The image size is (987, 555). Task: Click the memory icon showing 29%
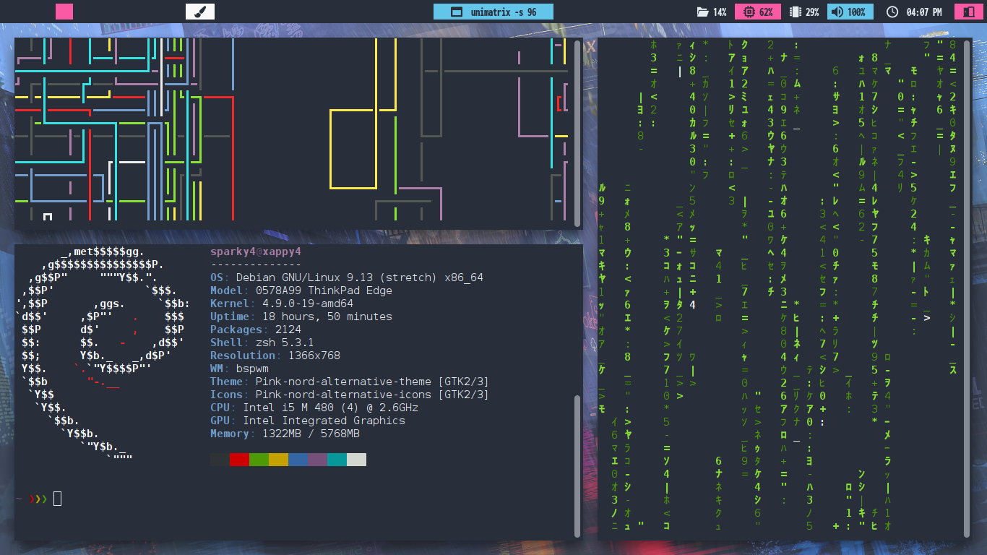796,12
